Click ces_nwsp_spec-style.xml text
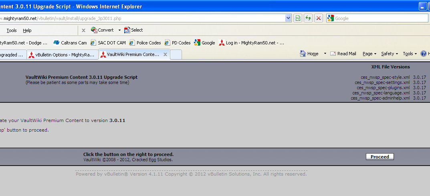This screenshot has height=196, width=430. [385, 77]
